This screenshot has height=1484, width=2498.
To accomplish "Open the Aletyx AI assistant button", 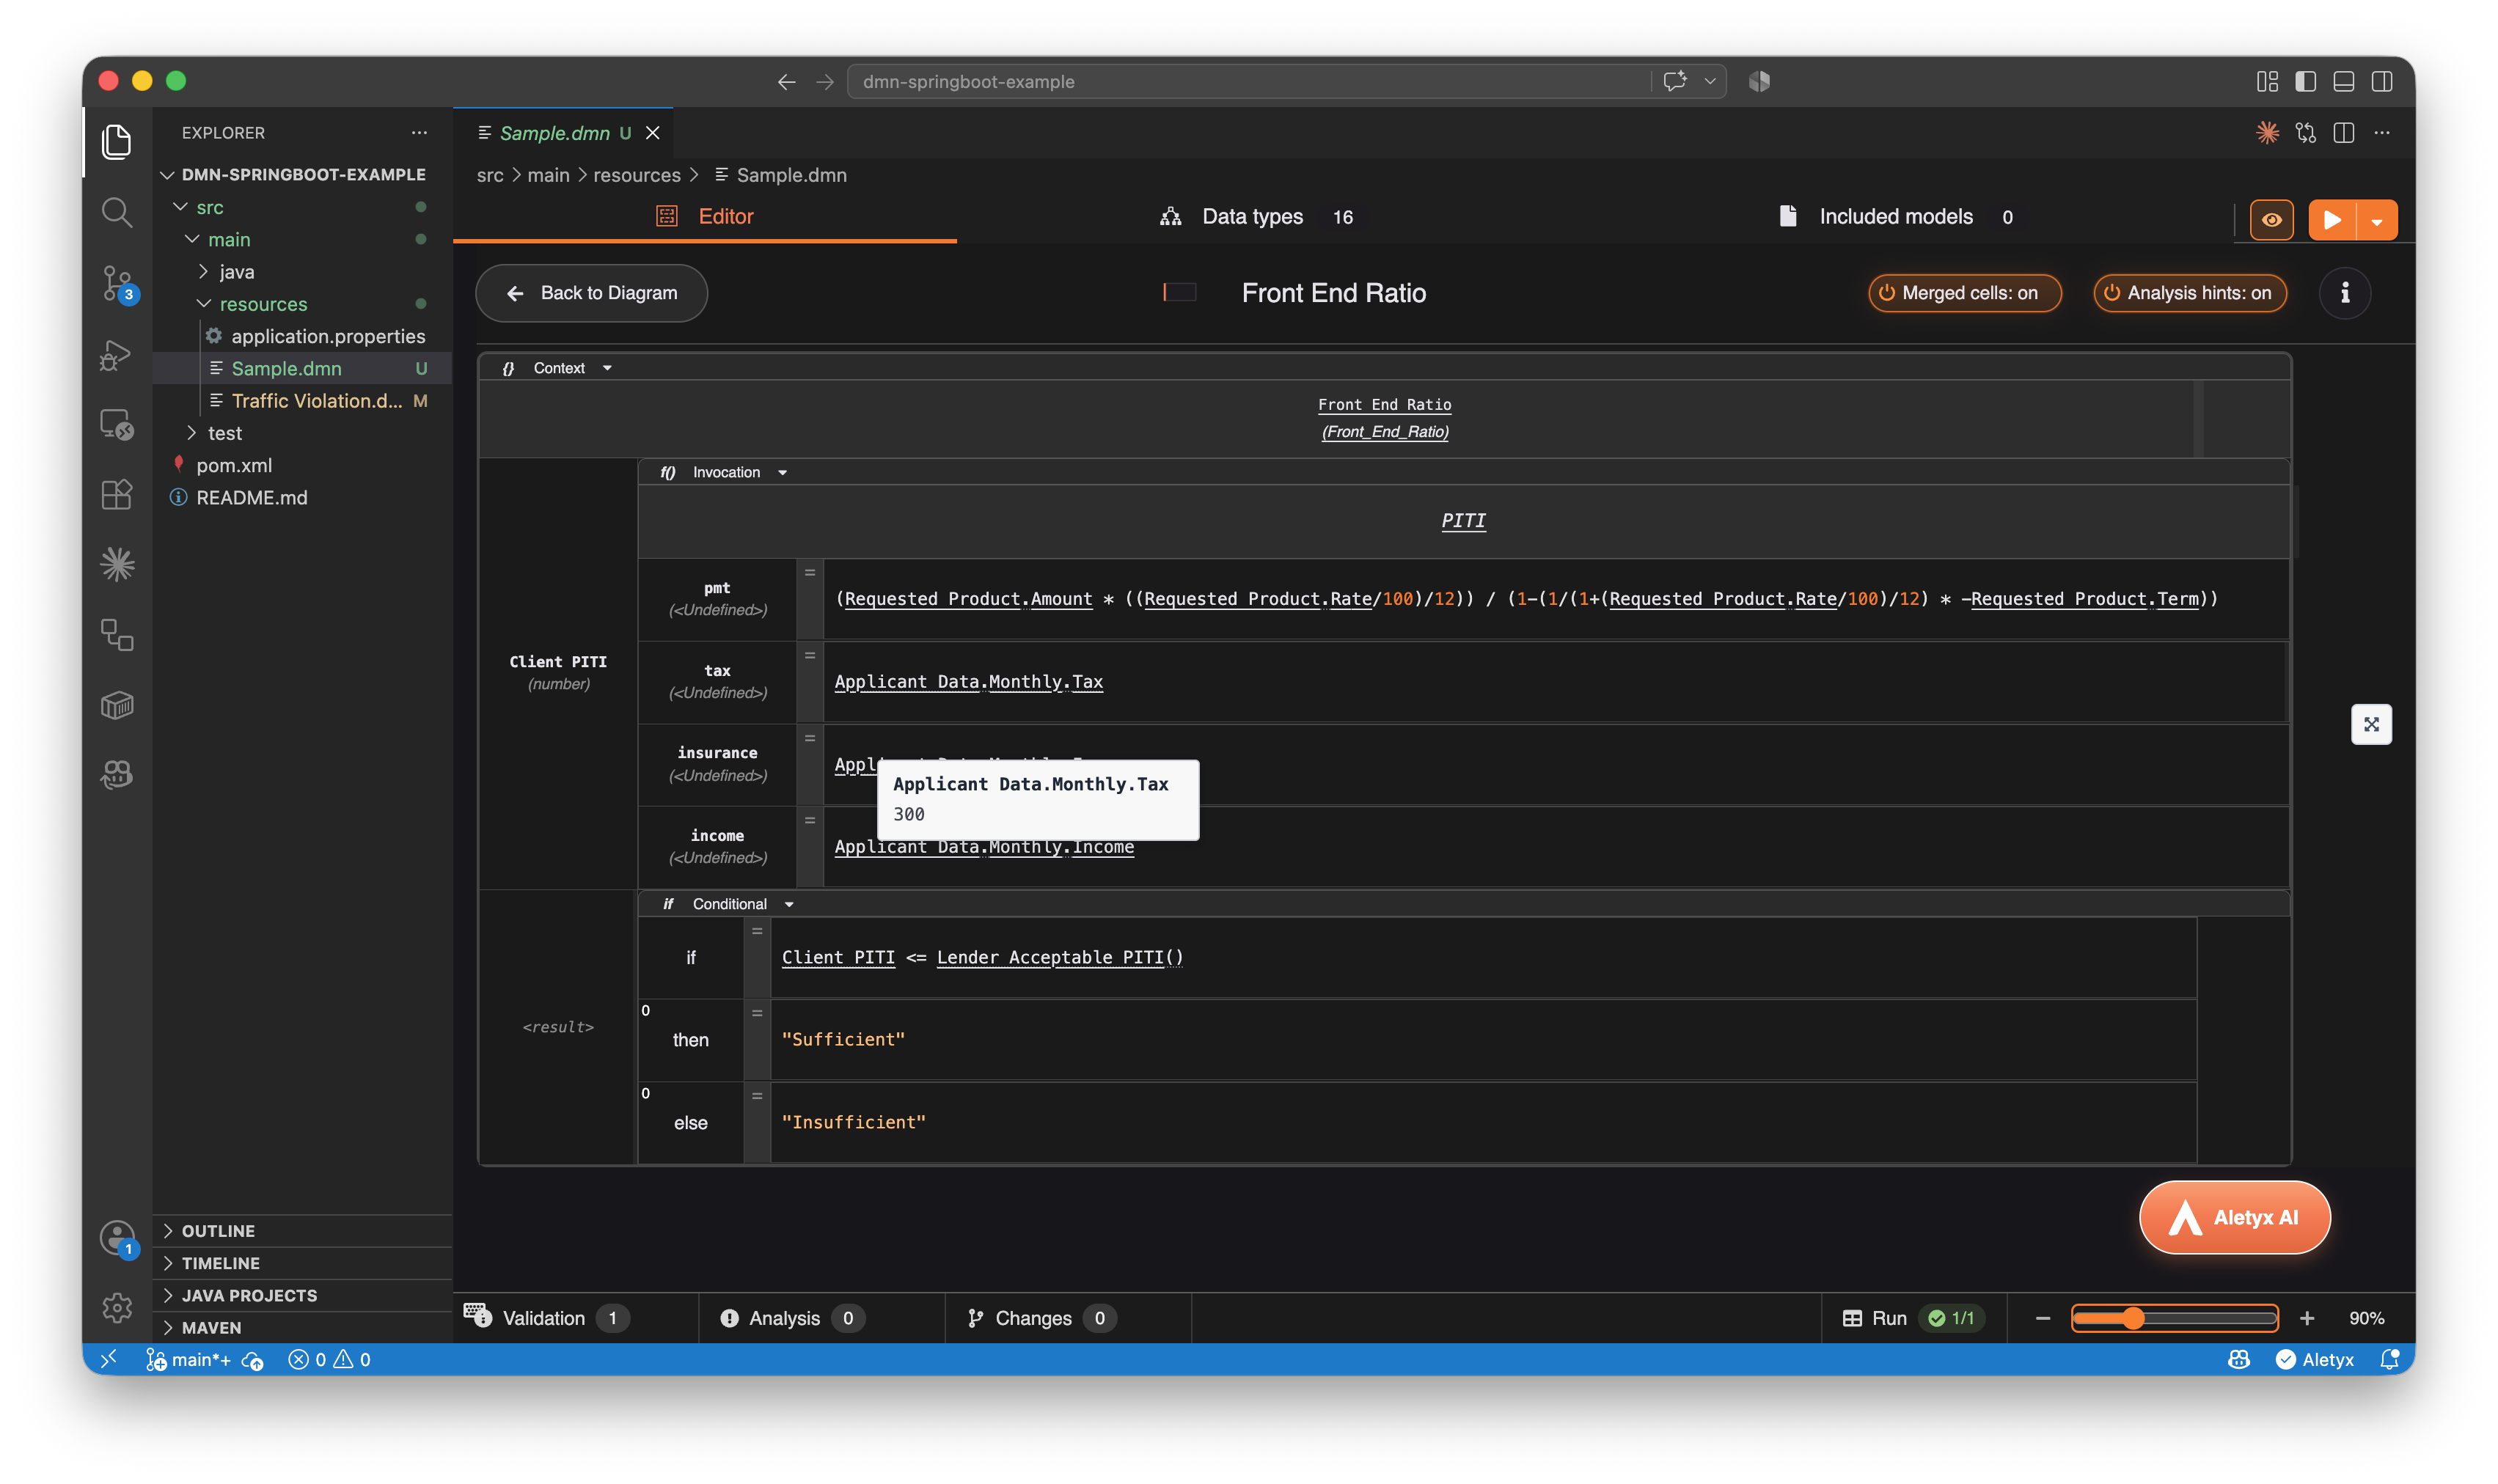I will (2234, 1217).
